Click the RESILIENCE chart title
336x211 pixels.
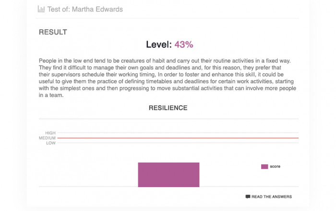[168, 108]
